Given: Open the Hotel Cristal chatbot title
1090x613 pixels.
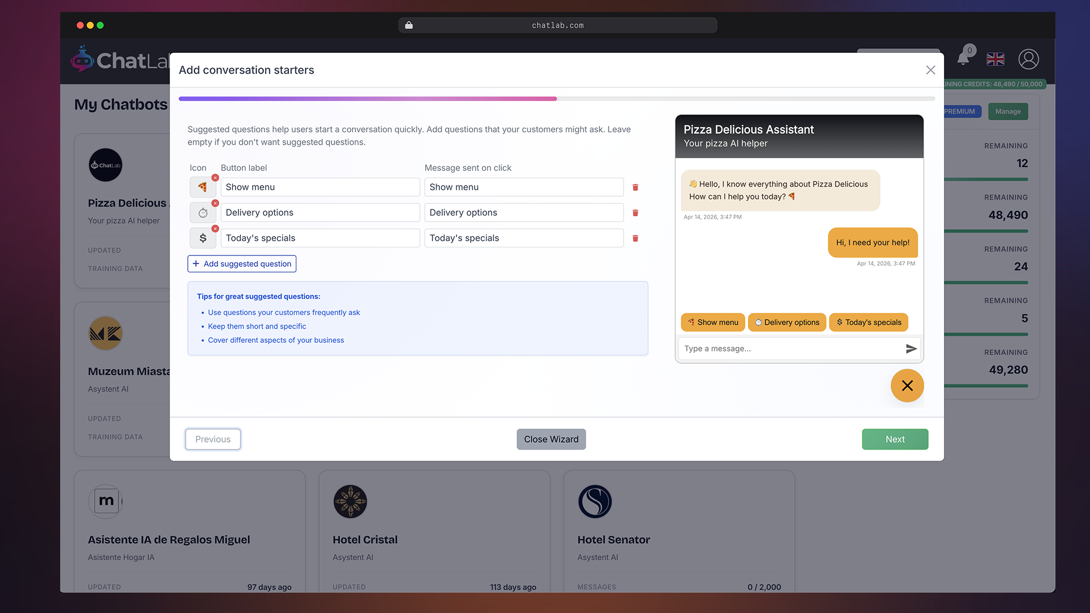Looking at the screenshot, I should tap(365, 540).
